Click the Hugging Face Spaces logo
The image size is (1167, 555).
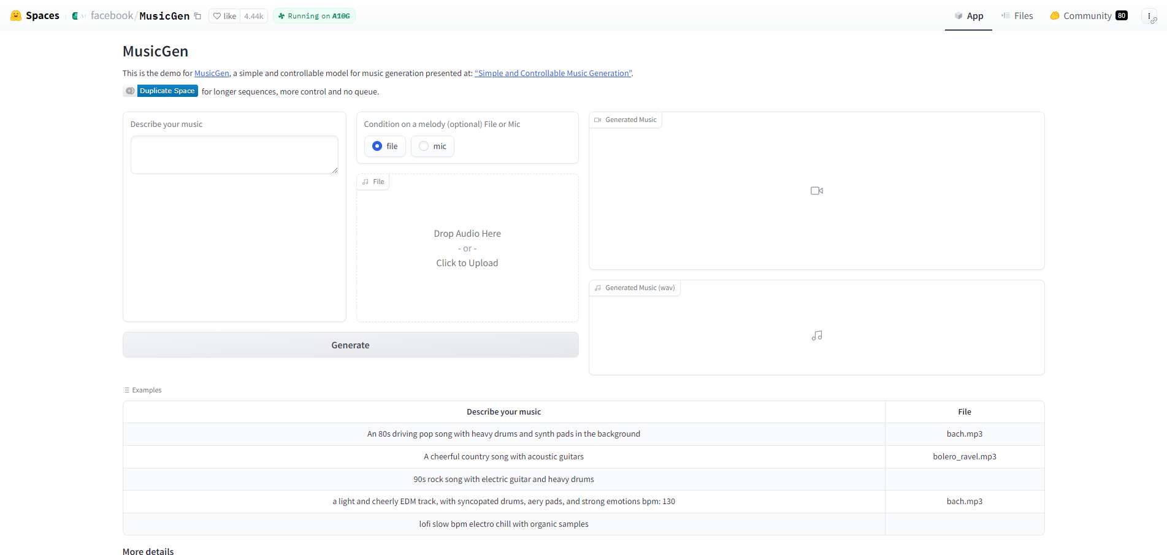[x=16, y=15]
